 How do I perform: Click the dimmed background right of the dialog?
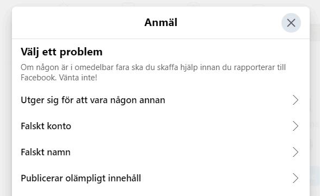tap(315, 102)
